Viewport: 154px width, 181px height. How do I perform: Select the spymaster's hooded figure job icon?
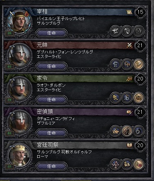127,131
